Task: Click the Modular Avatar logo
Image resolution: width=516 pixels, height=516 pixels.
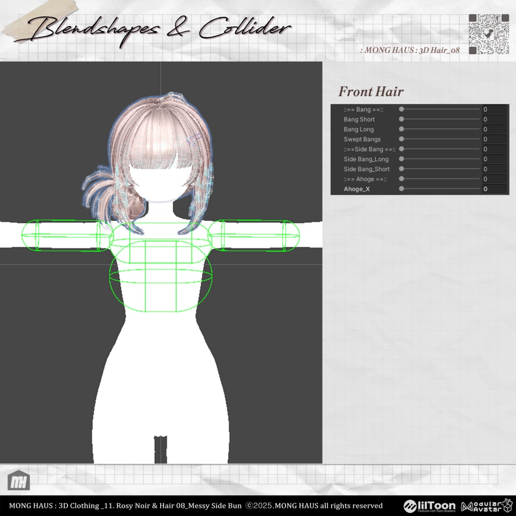Action: [486, 506]
